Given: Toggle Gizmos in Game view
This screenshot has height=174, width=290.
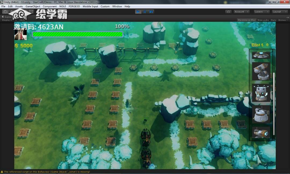Looking at the screenshot, I should point(282,20).
